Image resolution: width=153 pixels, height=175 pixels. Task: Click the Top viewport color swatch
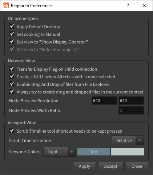[93, 152]
